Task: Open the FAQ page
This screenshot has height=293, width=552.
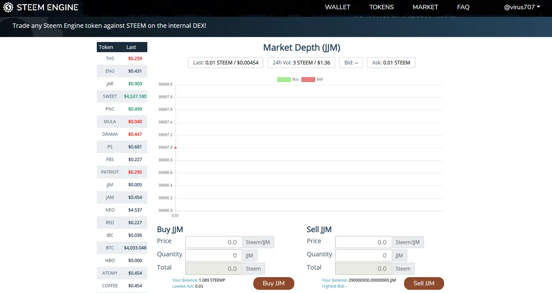Action: pyautogui.click(x=463, y=7)
